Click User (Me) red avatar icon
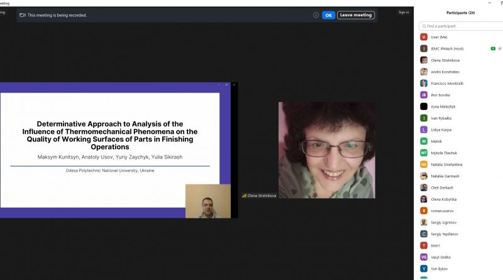The image size is (503, 280). tap(424, 37)
